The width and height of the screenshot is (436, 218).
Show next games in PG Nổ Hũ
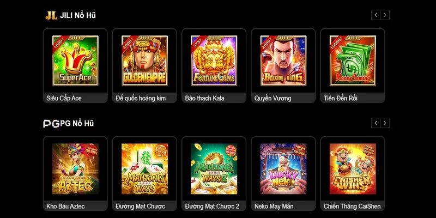385,123
